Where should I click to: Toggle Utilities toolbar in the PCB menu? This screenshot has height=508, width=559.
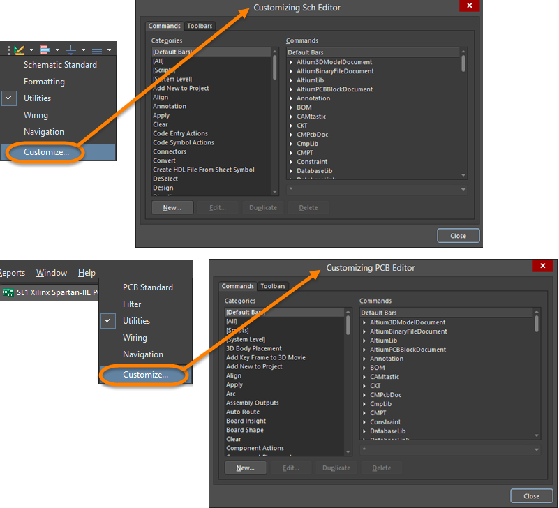136,321
